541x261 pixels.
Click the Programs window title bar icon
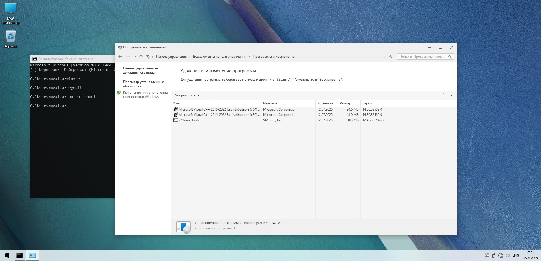click(x=119, y=47)
